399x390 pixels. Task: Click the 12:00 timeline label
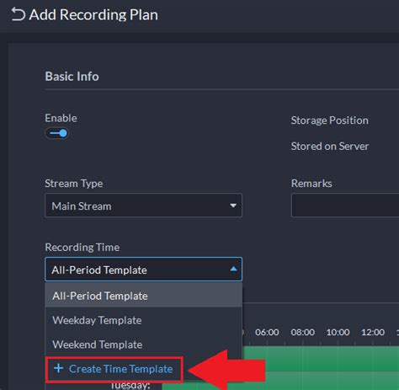[x=373, y=333]
